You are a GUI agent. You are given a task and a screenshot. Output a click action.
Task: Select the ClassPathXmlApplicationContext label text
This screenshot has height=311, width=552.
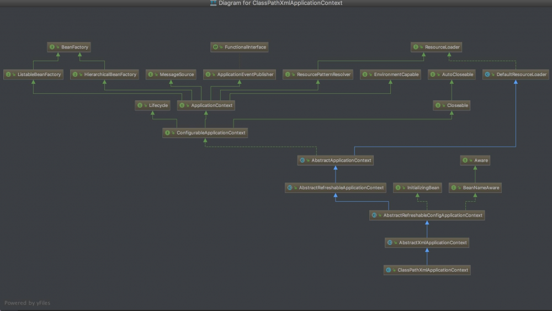coord(433,270)
